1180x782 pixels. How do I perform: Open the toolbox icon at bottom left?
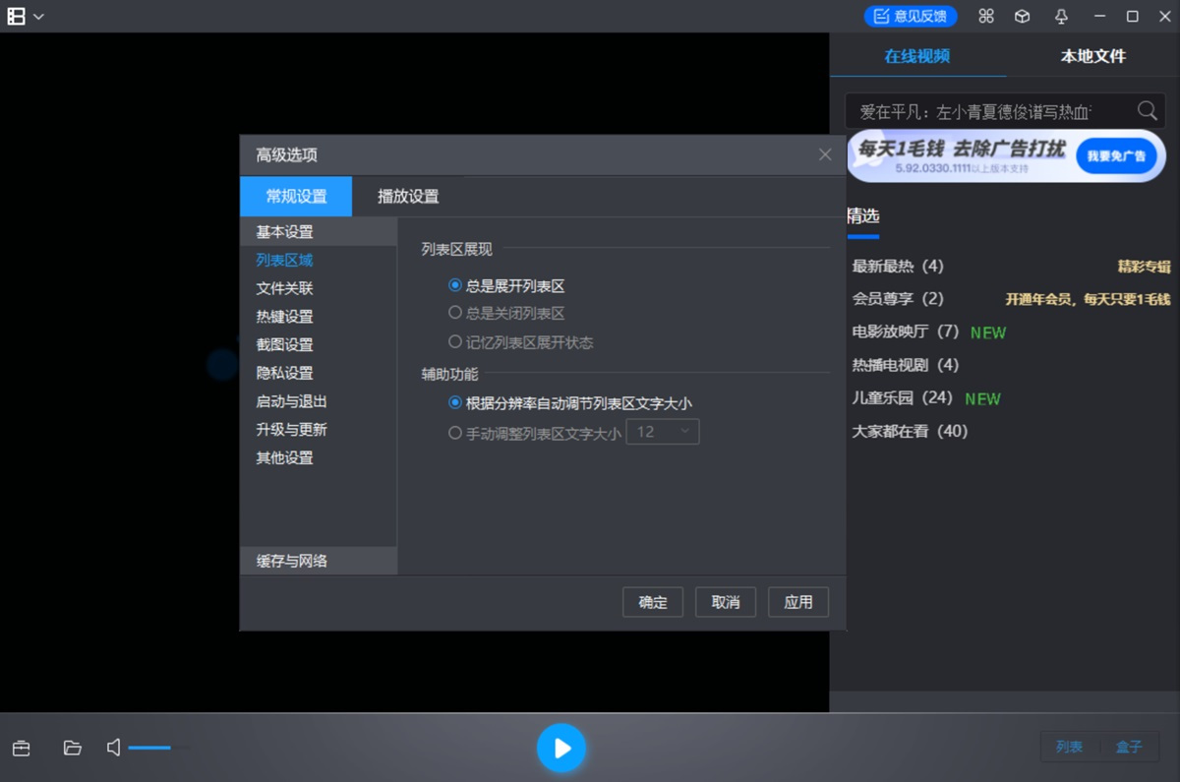(21, 748)
